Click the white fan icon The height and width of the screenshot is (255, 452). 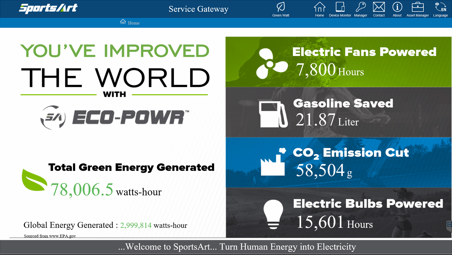[271, 64]
